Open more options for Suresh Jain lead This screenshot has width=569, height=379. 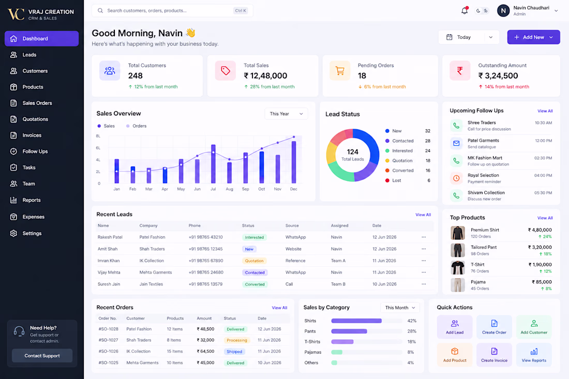(x=424, y=284)
